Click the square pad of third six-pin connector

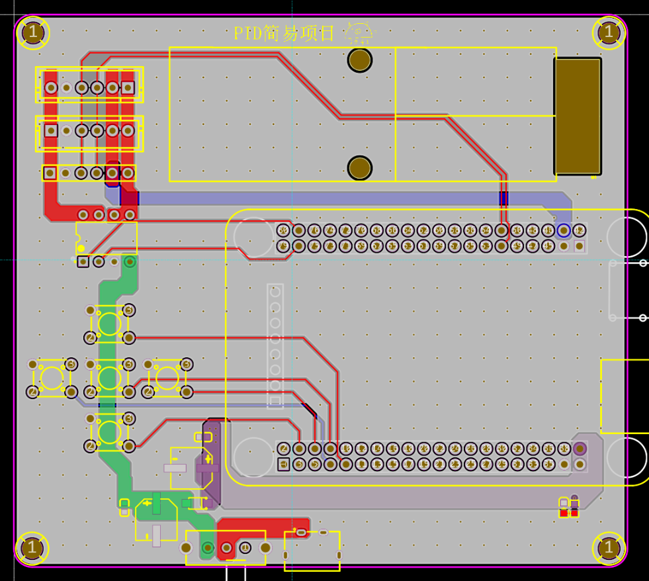pos(50,173)
